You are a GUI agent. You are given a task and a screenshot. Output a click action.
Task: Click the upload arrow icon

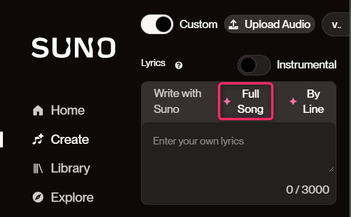(233, 25)
